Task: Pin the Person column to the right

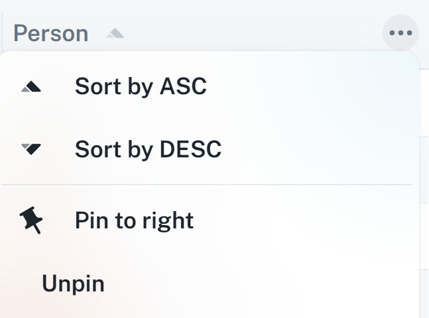Action: pyautogui.click(x=134, y=220)
